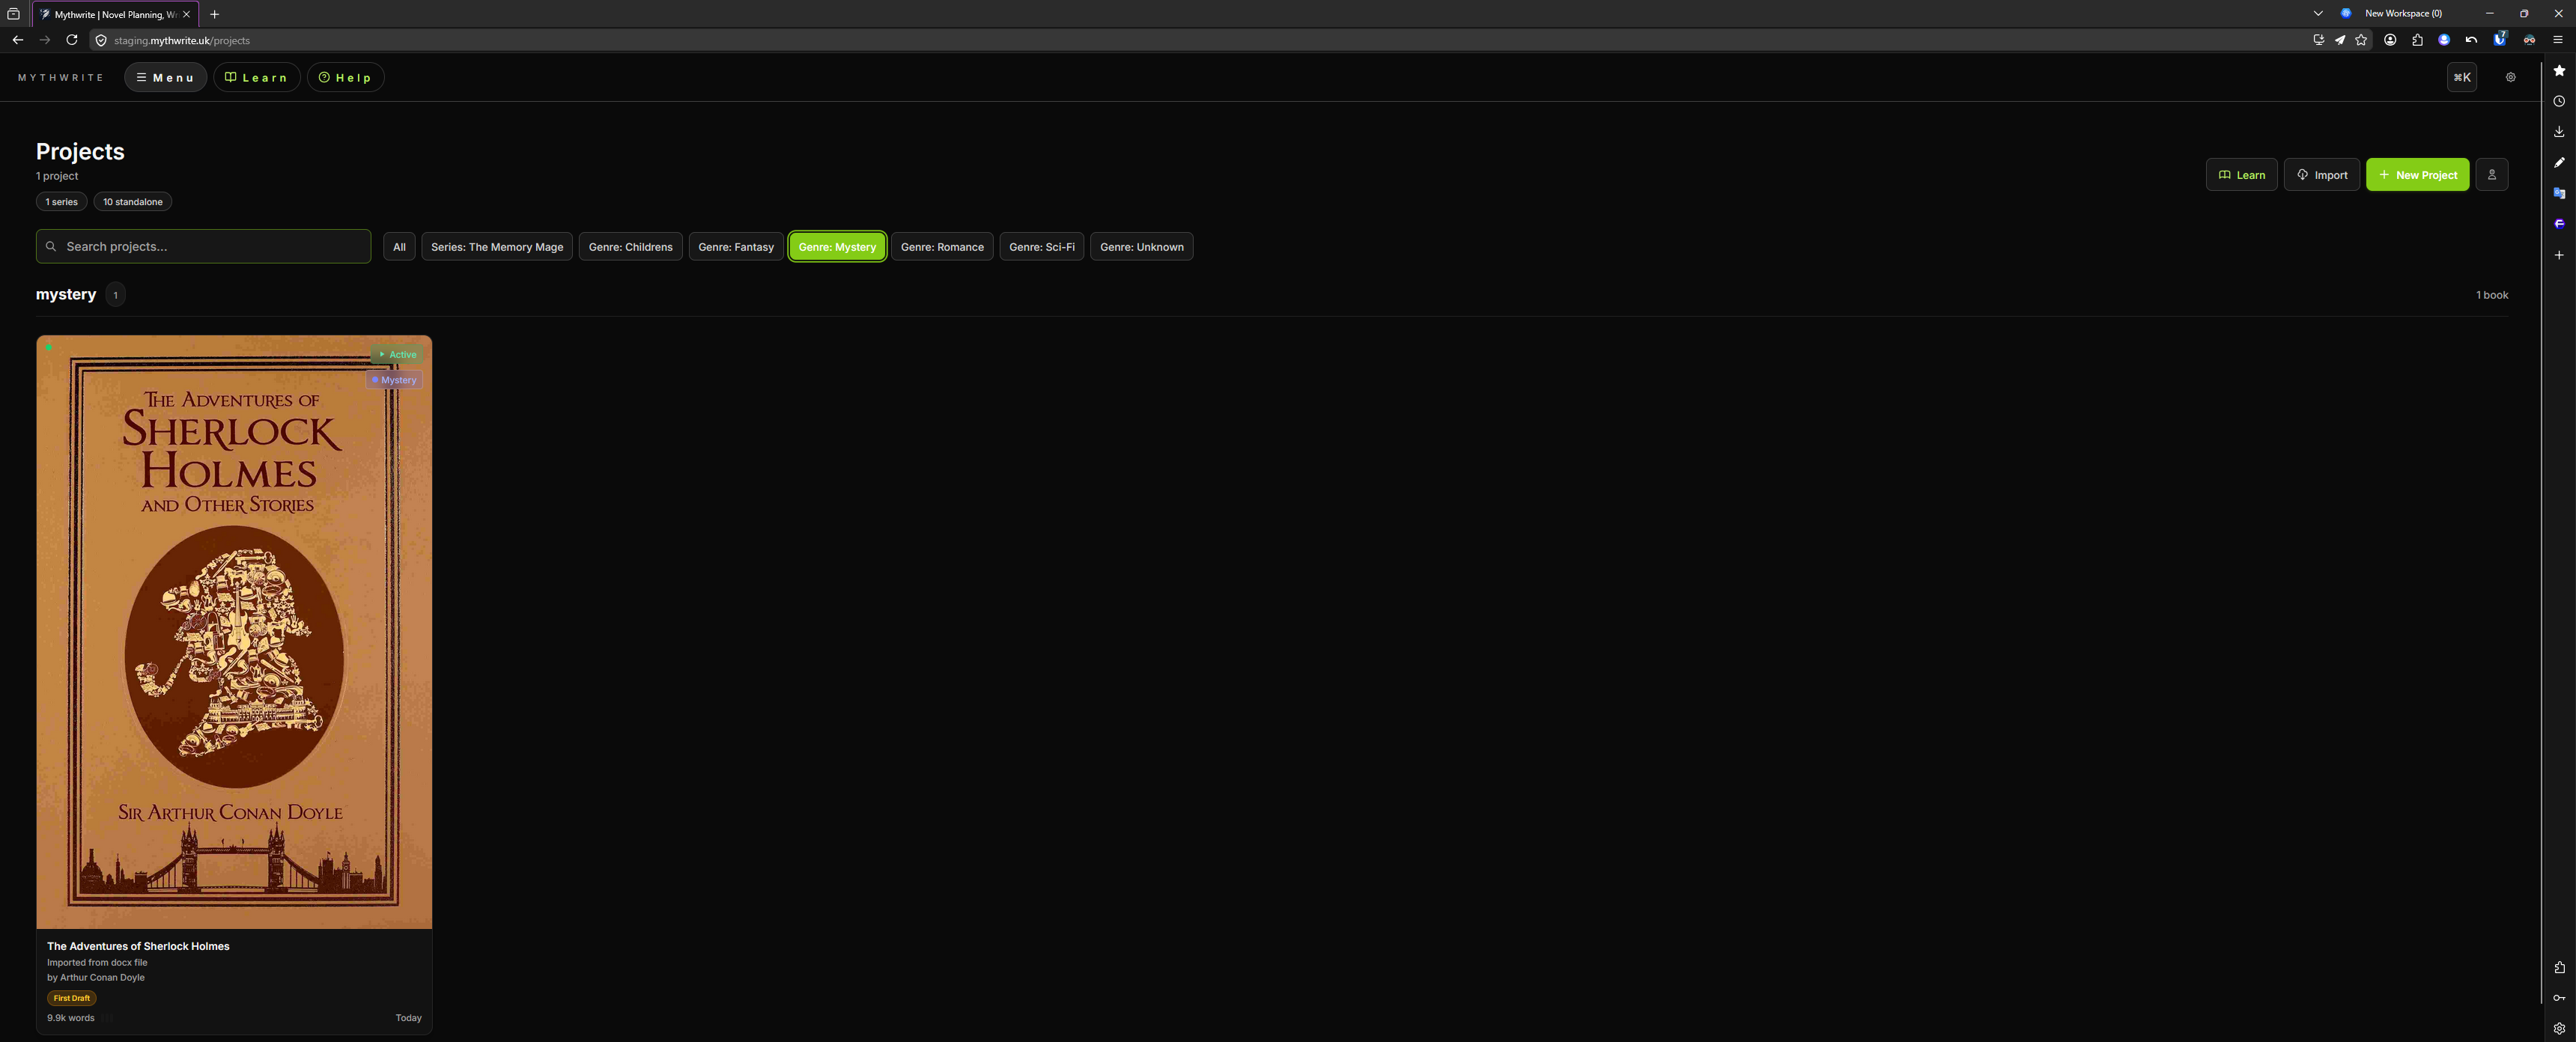Click the 'Today' date on the card
This screenshot has width=2576, height=1042.
[408, 1018]
